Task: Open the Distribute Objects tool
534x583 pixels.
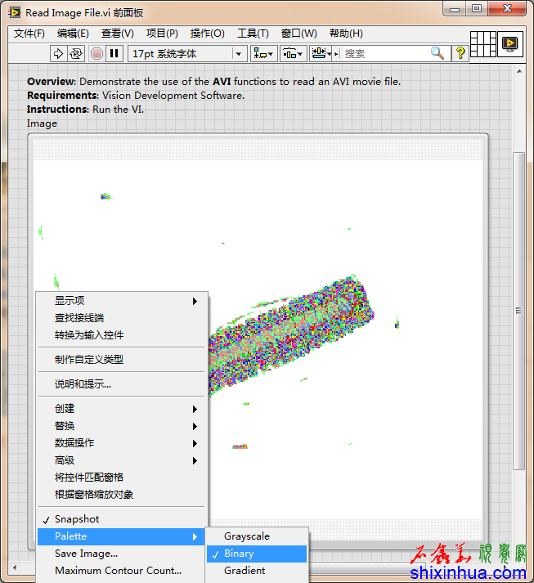Action: point(293,53)
